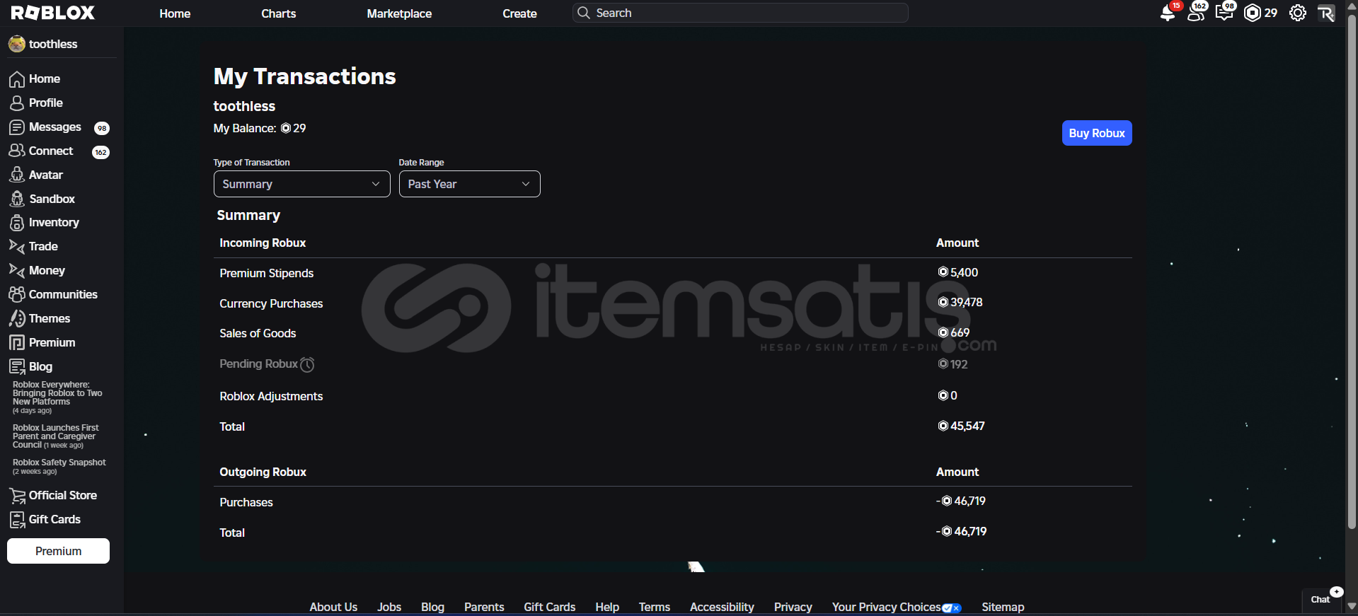Open the Date Range dropdown

pos(469,184)
